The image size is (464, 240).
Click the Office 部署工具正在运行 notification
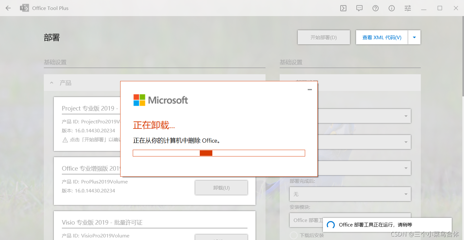[387, 225]
